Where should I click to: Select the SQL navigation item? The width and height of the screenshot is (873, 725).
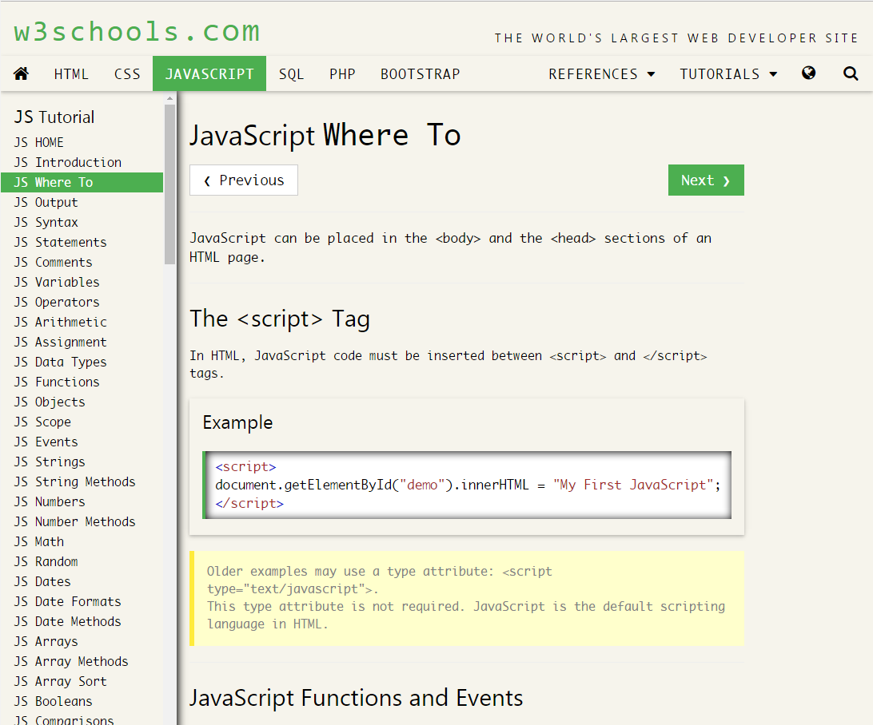[x=292, y=73]
